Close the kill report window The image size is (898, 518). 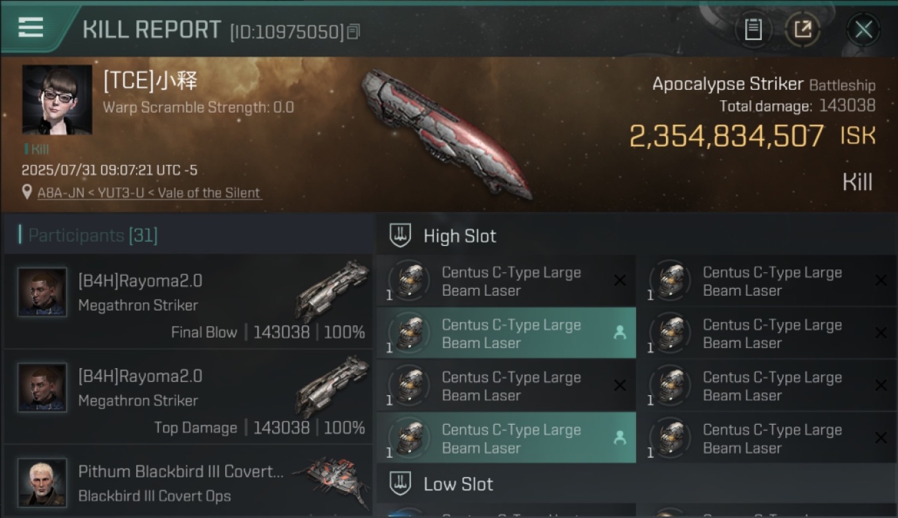pos(863,30)
